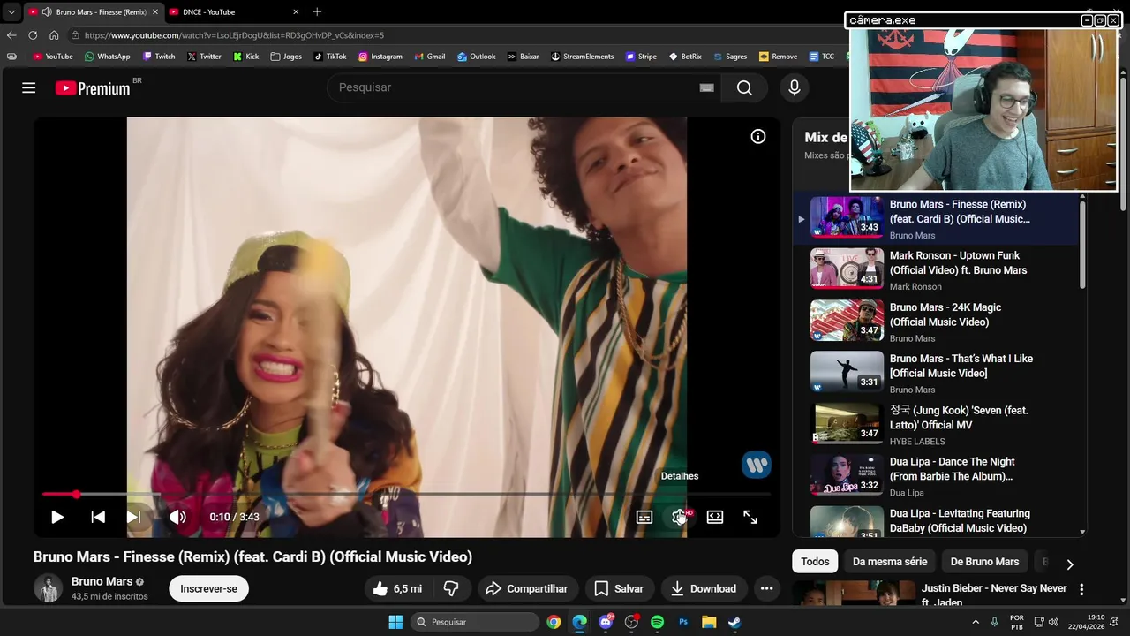Click the Download button

click(704, 588)
